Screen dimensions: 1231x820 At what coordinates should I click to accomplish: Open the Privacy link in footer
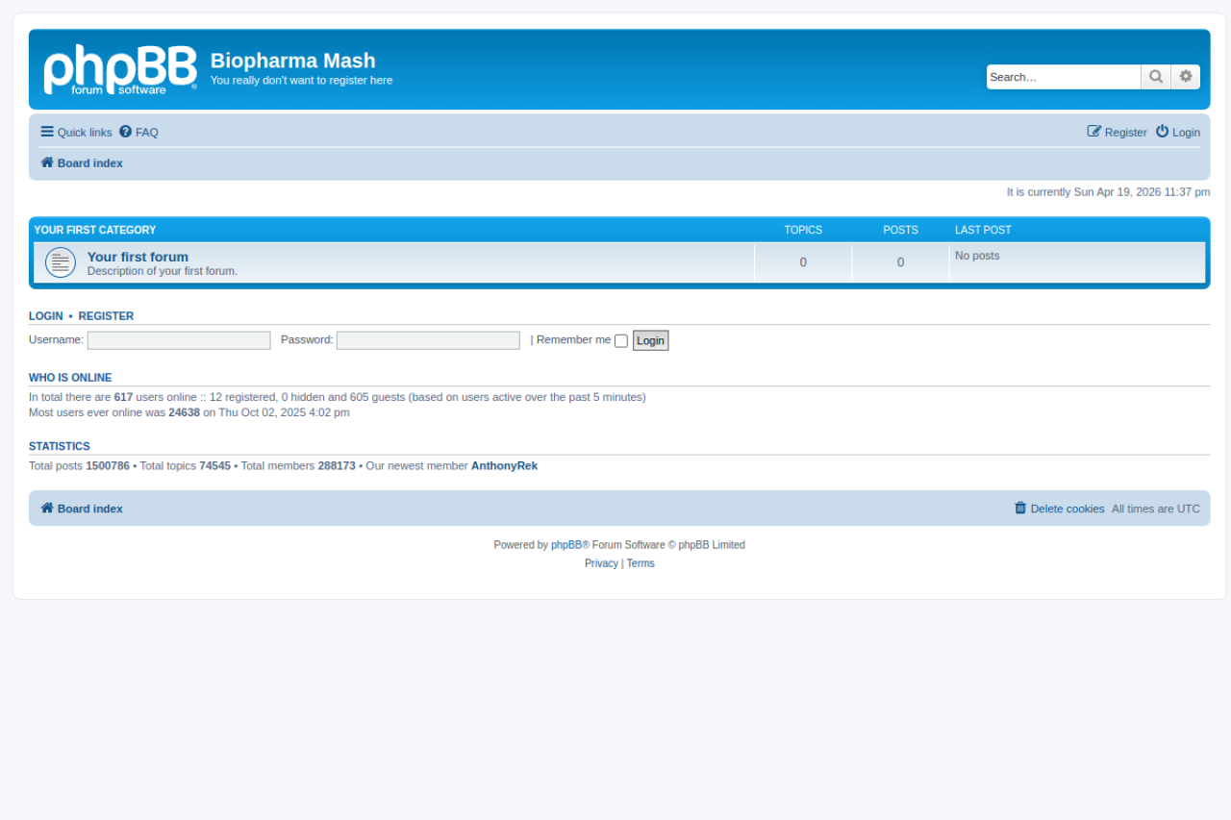click(x=601, y=563)
